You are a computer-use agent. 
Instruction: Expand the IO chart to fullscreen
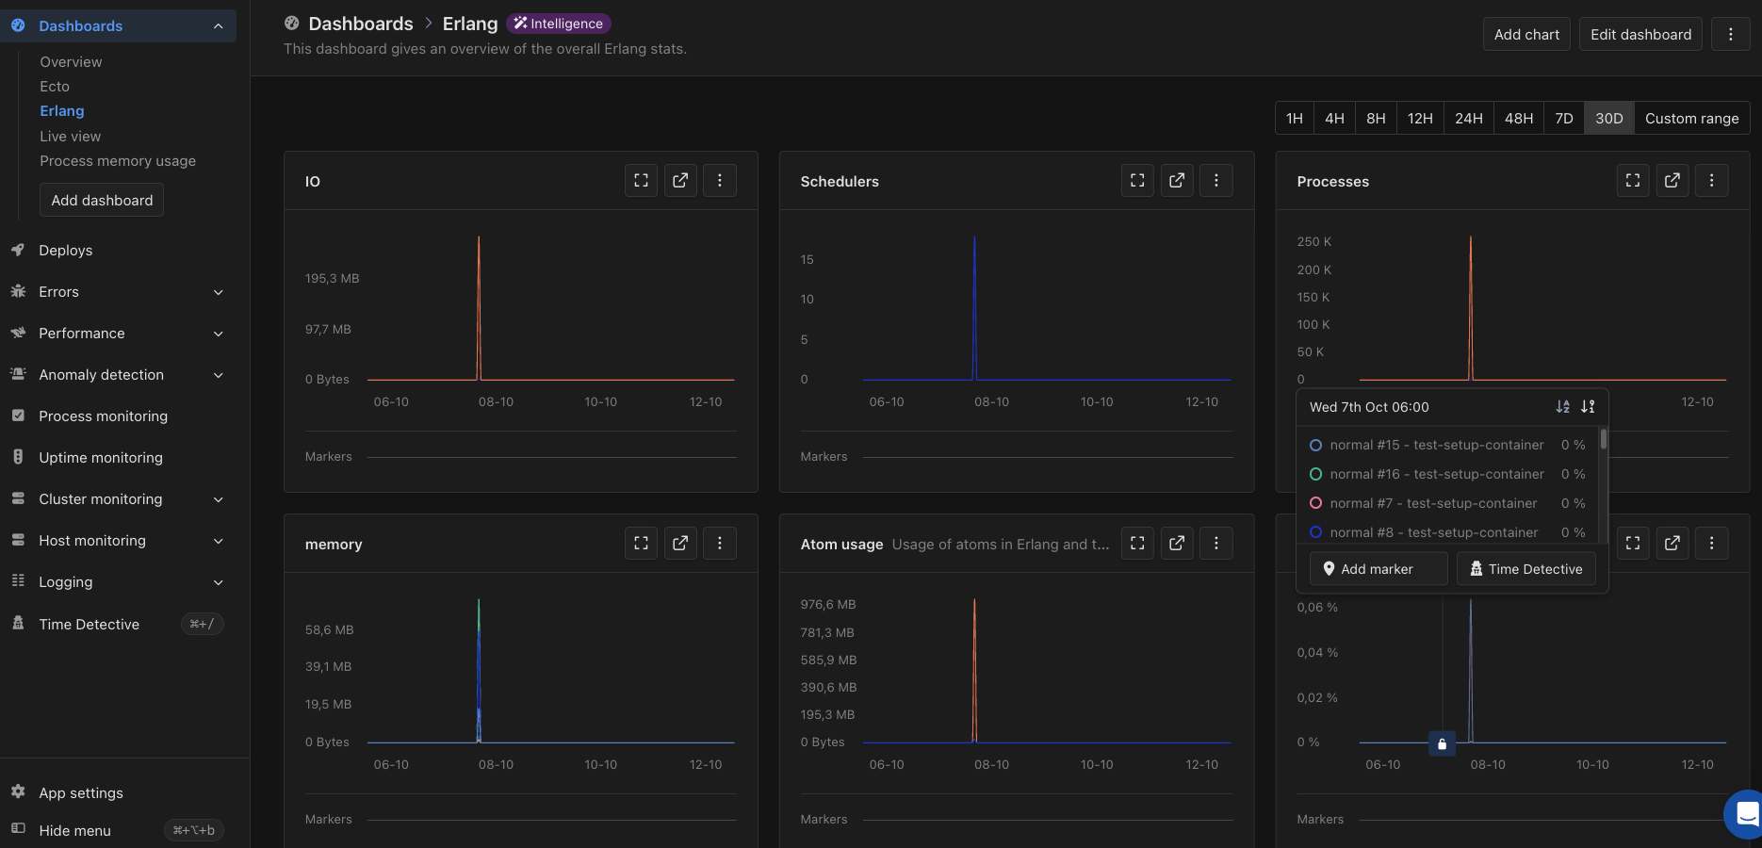tap(641, 181)
